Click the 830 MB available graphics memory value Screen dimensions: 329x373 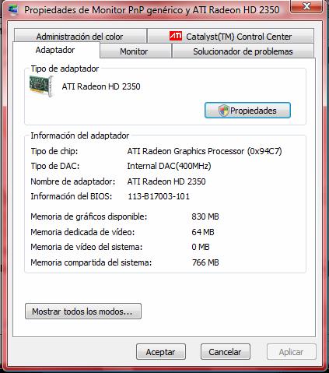205,216
